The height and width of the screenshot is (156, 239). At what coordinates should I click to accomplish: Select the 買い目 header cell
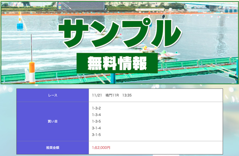click(53, 121)
